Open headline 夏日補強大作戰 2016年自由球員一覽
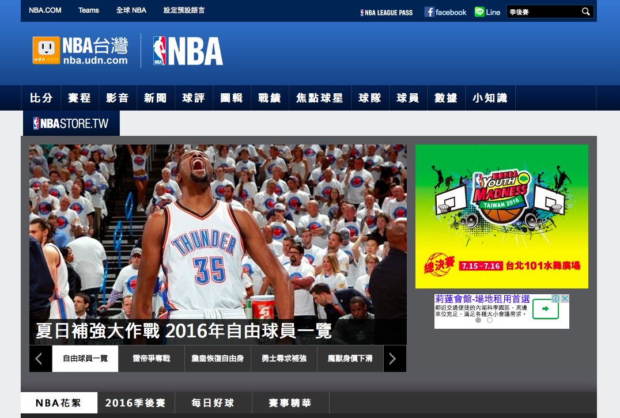Viewport: 620px width, 418px height. 184,330
